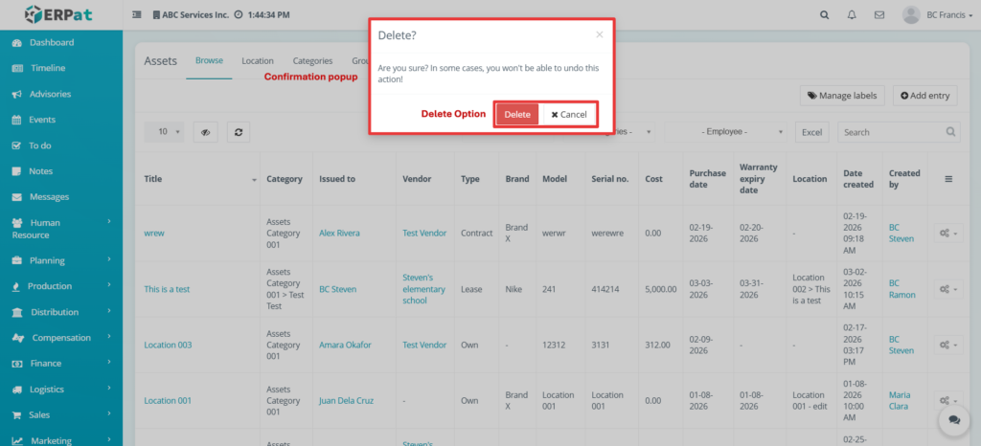Screen dimensions: 981x446
Task: Toggle column visibility eye icon
Action: (x=207, y=132)
